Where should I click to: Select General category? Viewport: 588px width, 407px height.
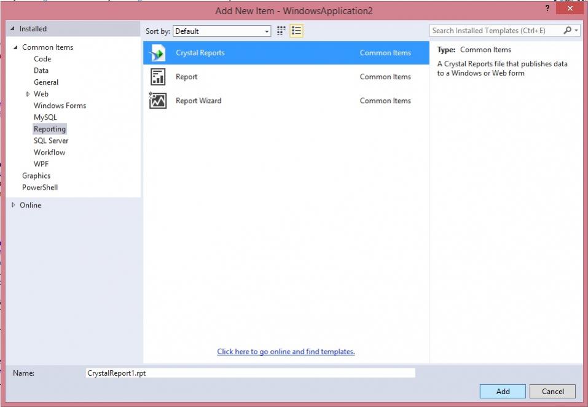click(x=46, y=82)
